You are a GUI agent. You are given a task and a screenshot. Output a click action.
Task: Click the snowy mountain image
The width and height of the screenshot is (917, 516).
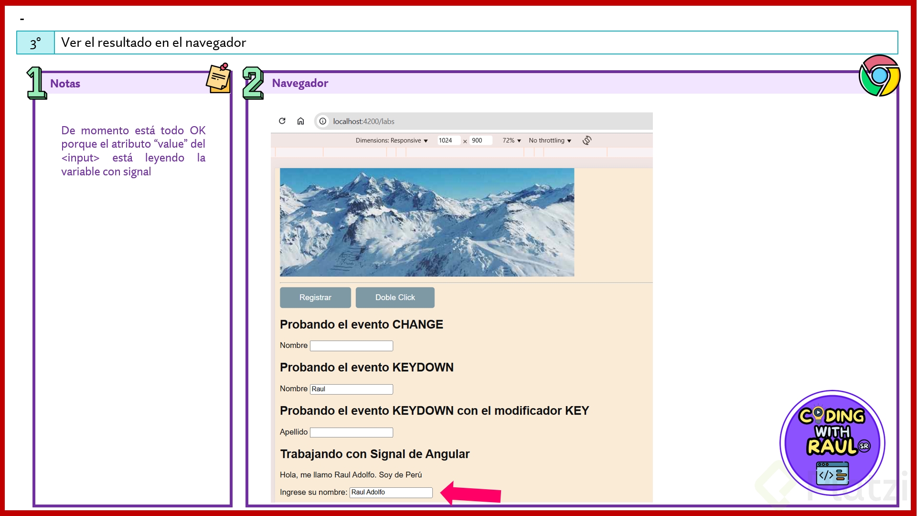pos(427,222)
